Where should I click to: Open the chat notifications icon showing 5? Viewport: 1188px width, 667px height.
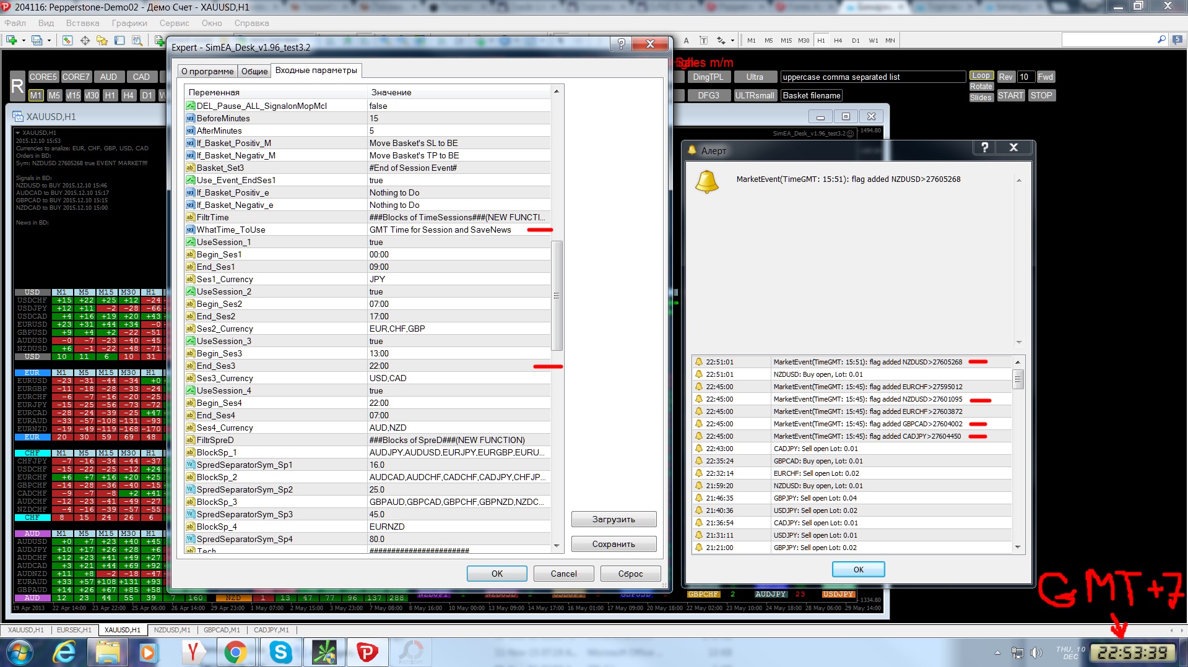tap(1177, 40)
